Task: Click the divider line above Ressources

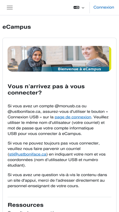Action: [x=59, y=197]
